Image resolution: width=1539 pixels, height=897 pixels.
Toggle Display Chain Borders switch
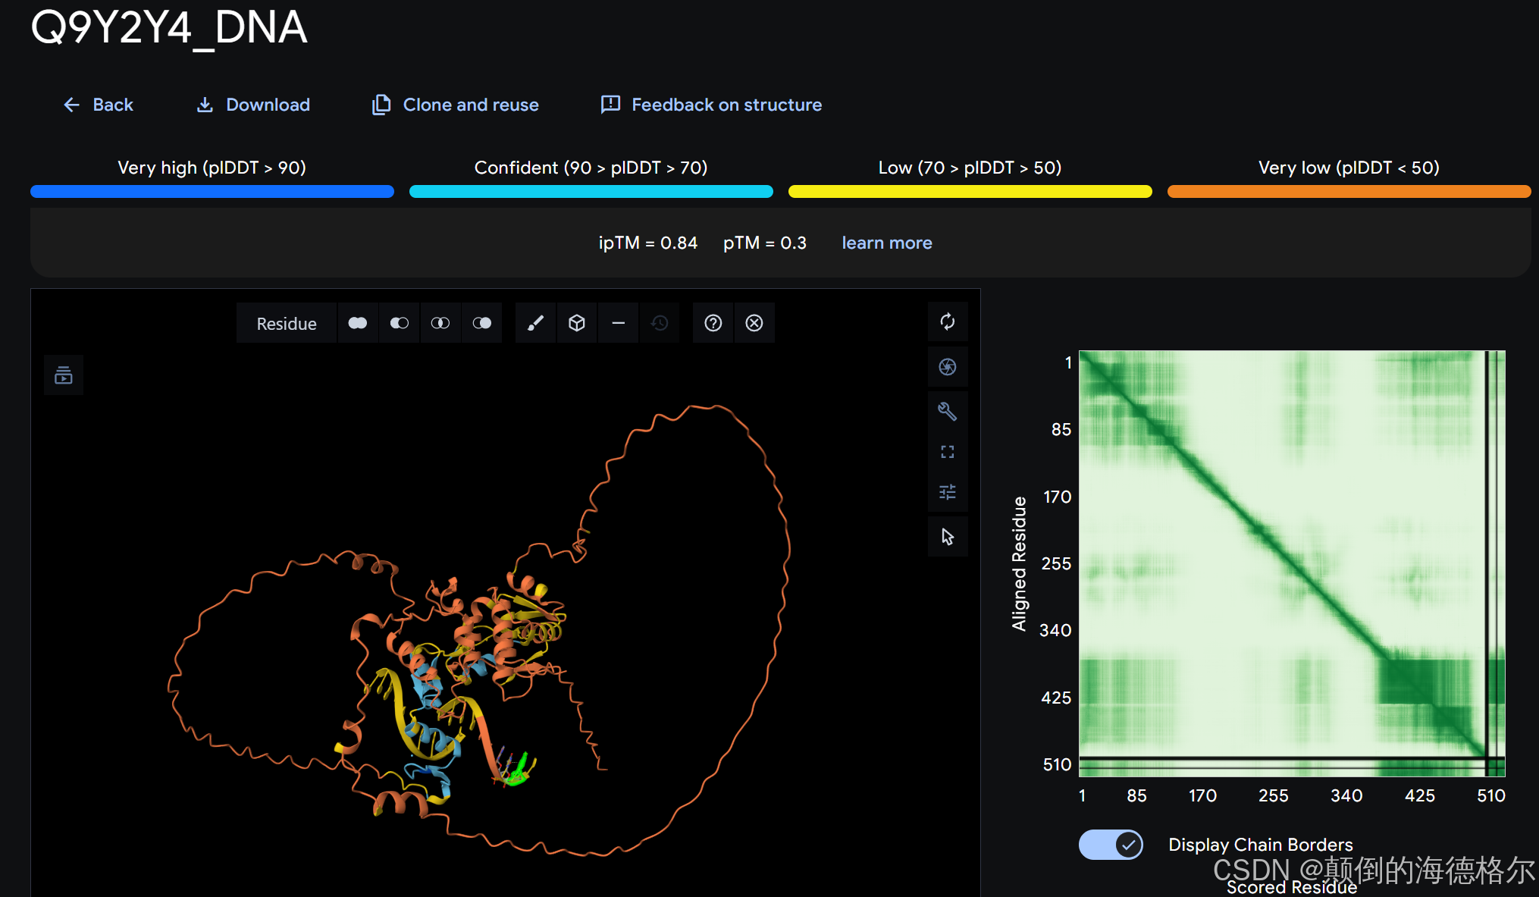1111,844
